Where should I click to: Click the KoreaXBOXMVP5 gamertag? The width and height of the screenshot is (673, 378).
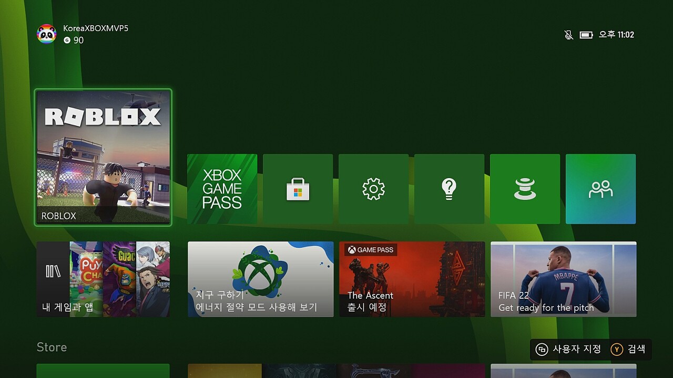pyautogui.click(x=96, y=28)
